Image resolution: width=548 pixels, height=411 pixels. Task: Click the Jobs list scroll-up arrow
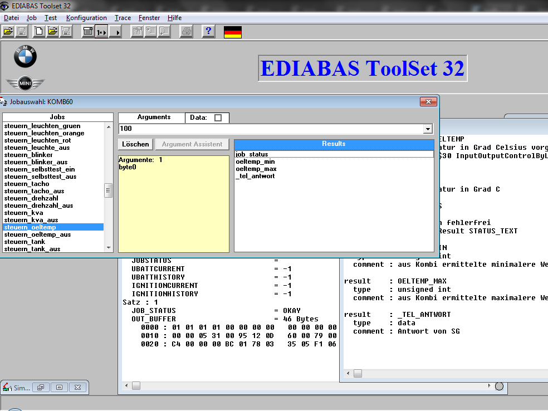coord(109,126)
